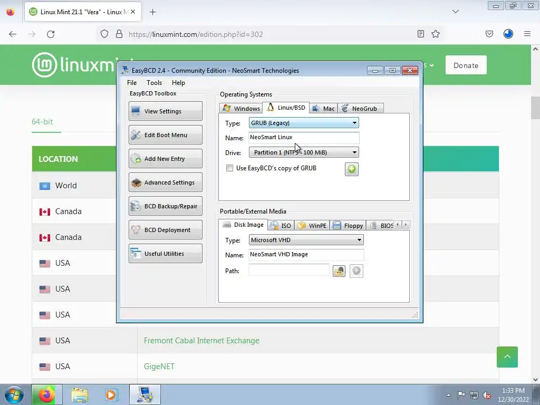540x405 pixels.
Task: Switch to the NeoGrub tab
Action: click(360, 109)
